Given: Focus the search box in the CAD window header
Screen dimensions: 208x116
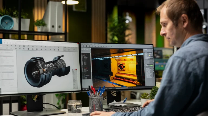Looking at the screenshot, I should [x=67, y=43].
